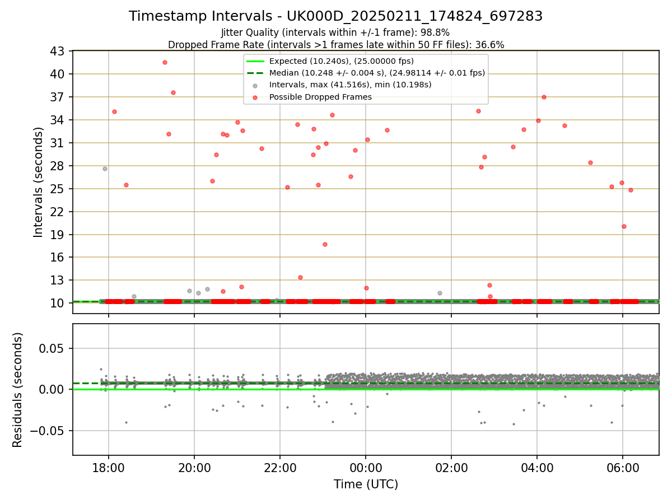Click the 'Intervals (seconds)' y-axis label
The height and width of the screenshot is (504, 672).
(x=39, y=182)
